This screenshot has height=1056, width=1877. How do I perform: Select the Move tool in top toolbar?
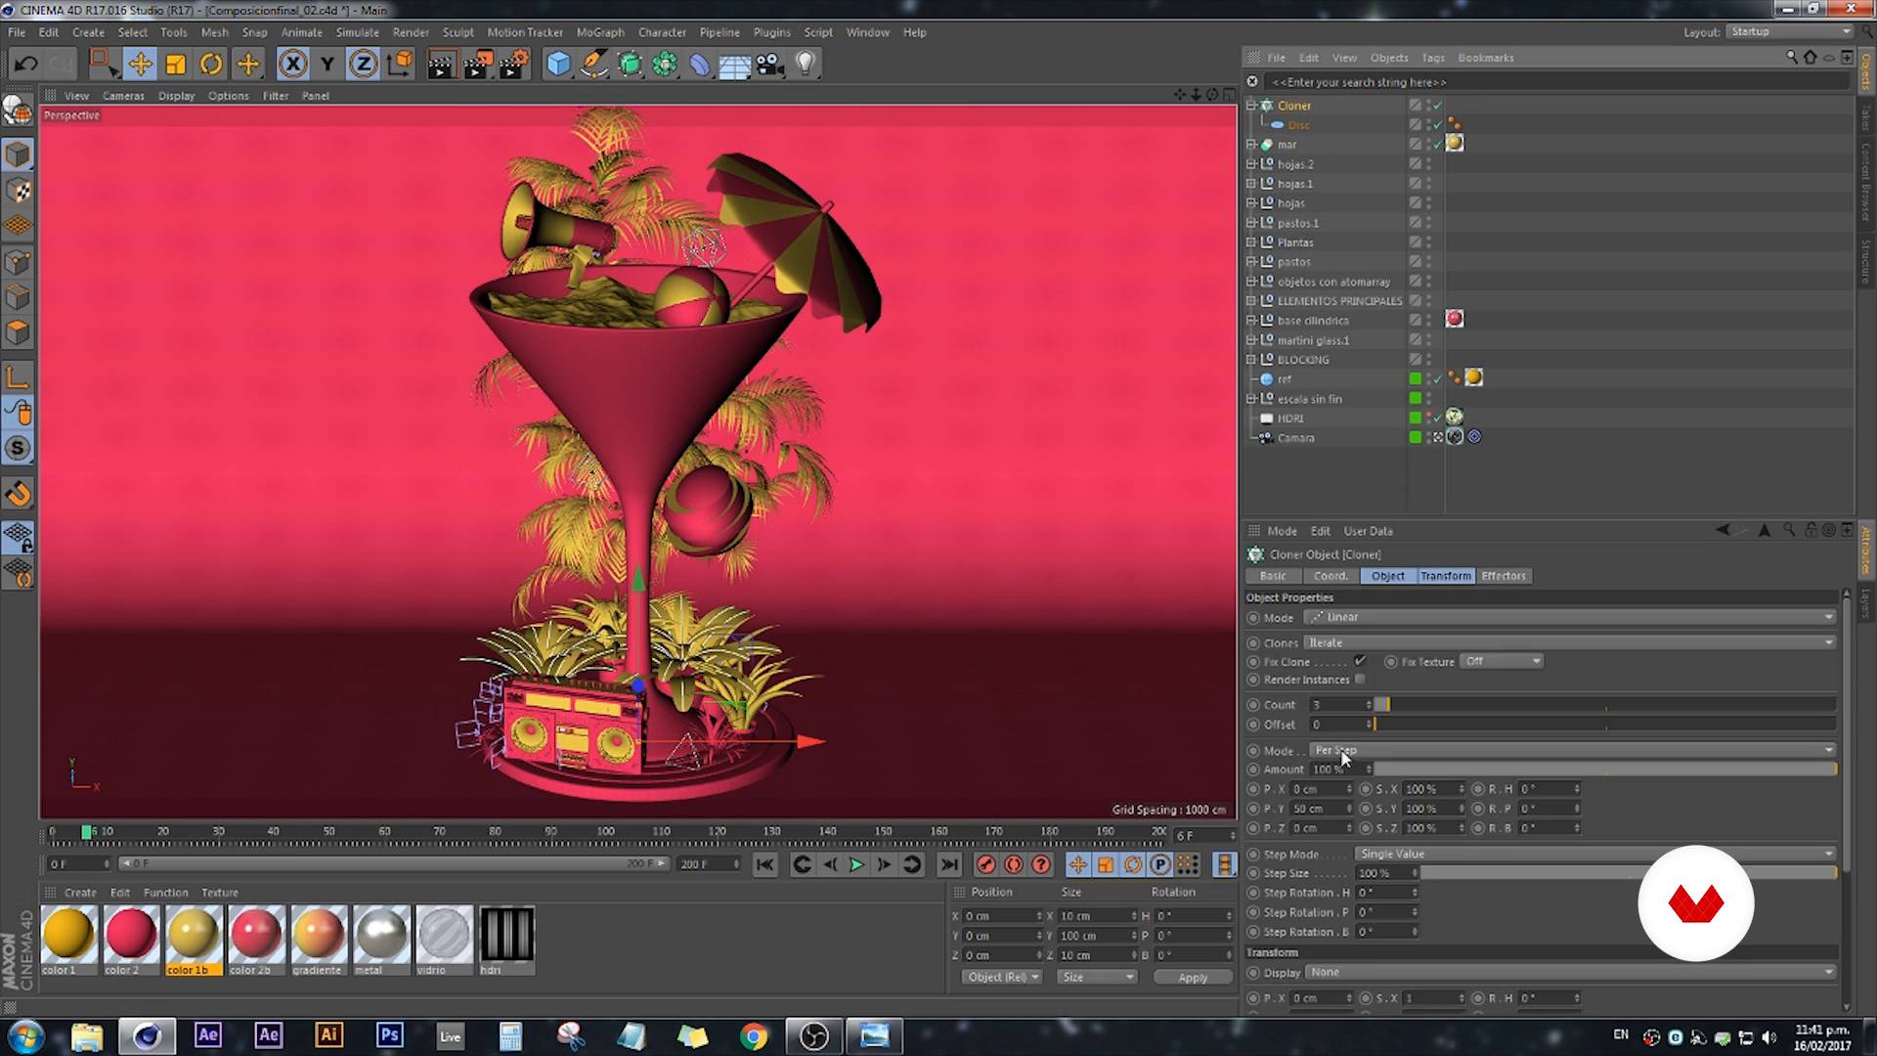(140, 65)
